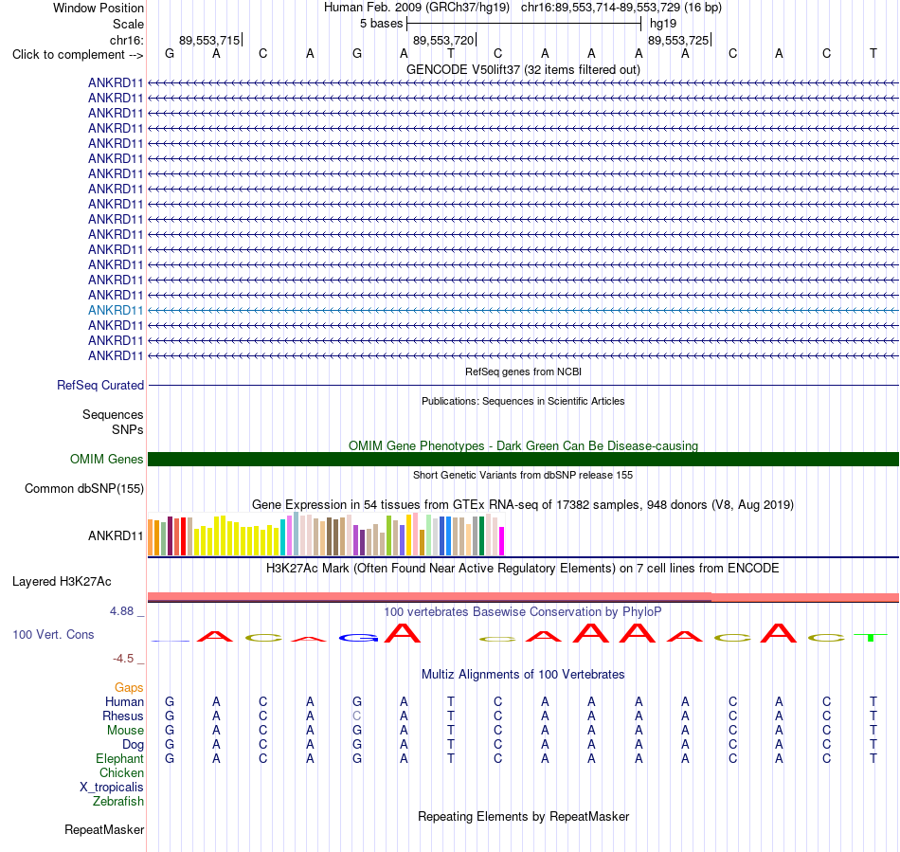
Task: Click the 89,553,720 ruler position
Action: pos(443,40)
